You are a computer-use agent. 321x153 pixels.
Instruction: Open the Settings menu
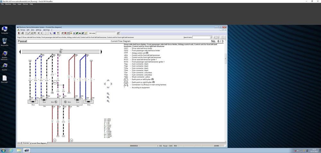39,30
